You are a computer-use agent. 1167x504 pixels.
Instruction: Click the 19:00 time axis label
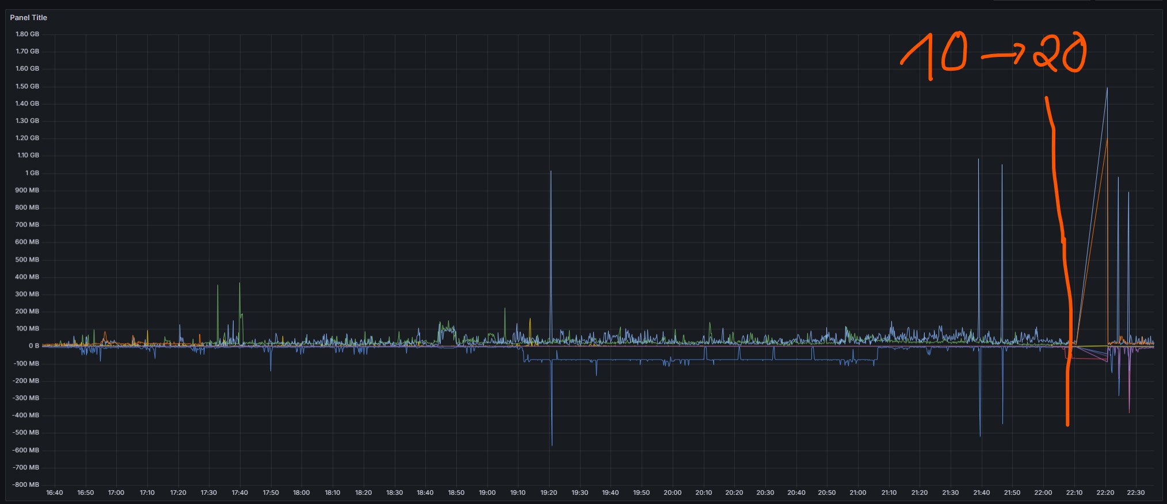(487, 493)
